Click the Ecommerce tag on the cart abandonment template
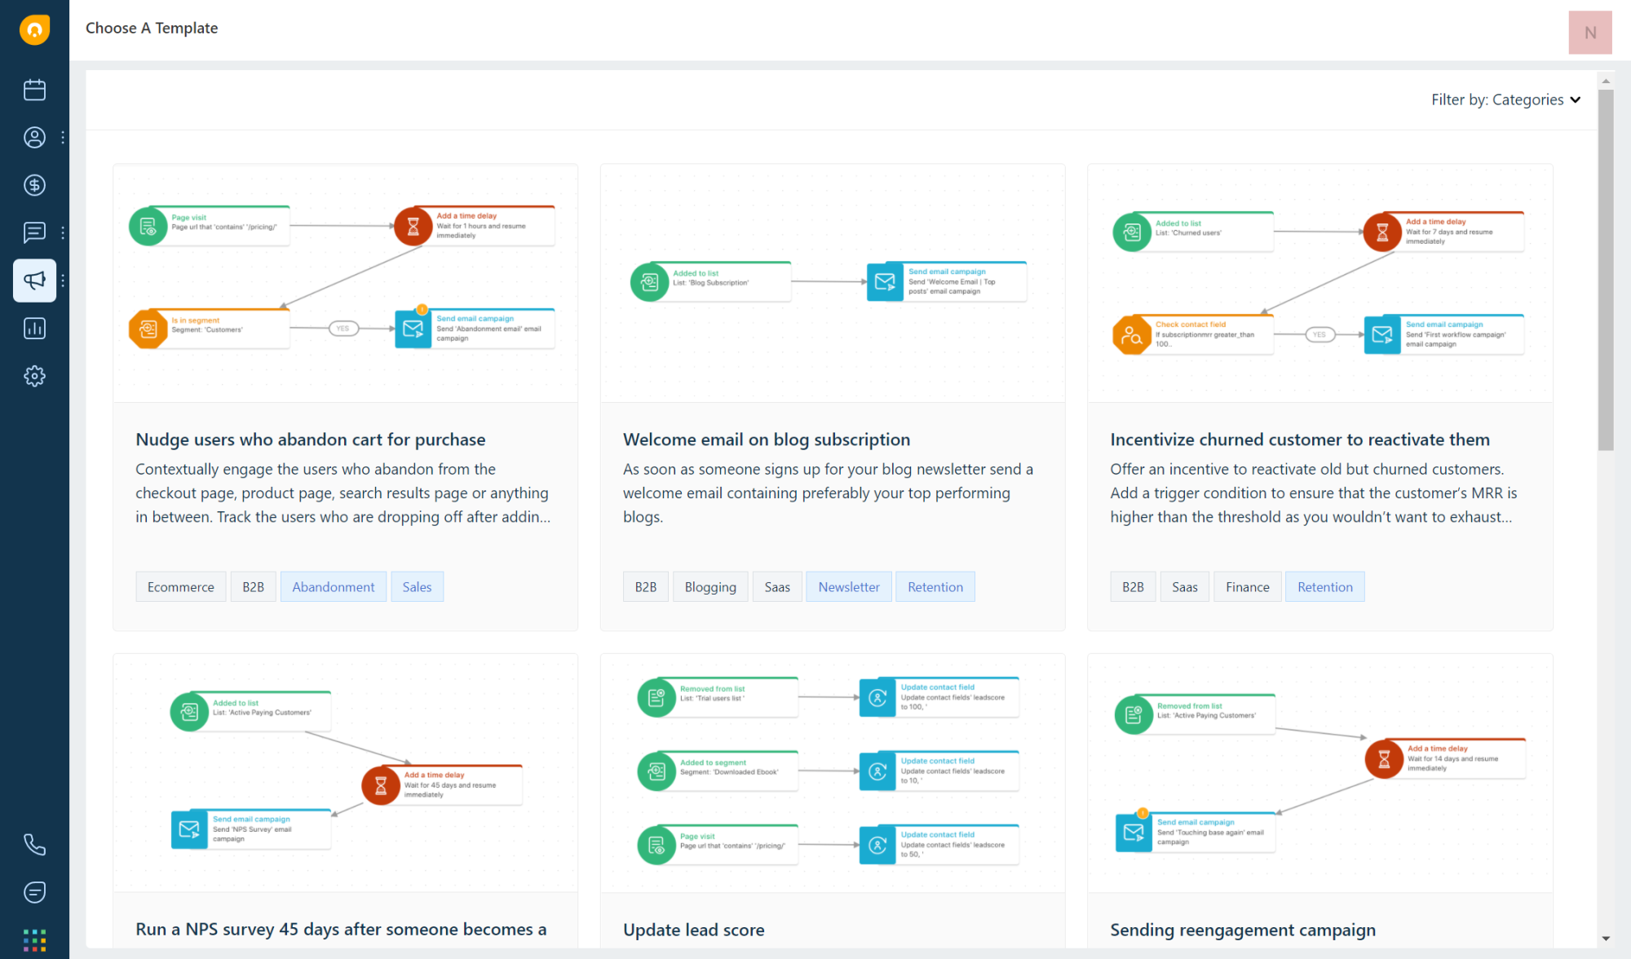 [x=180, y=586]
